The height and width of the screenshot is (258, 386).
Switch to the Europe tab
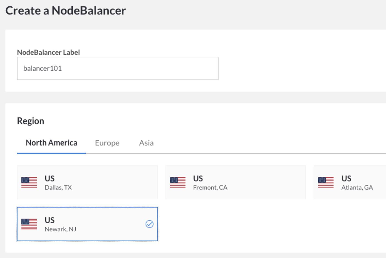coord(107,143)
